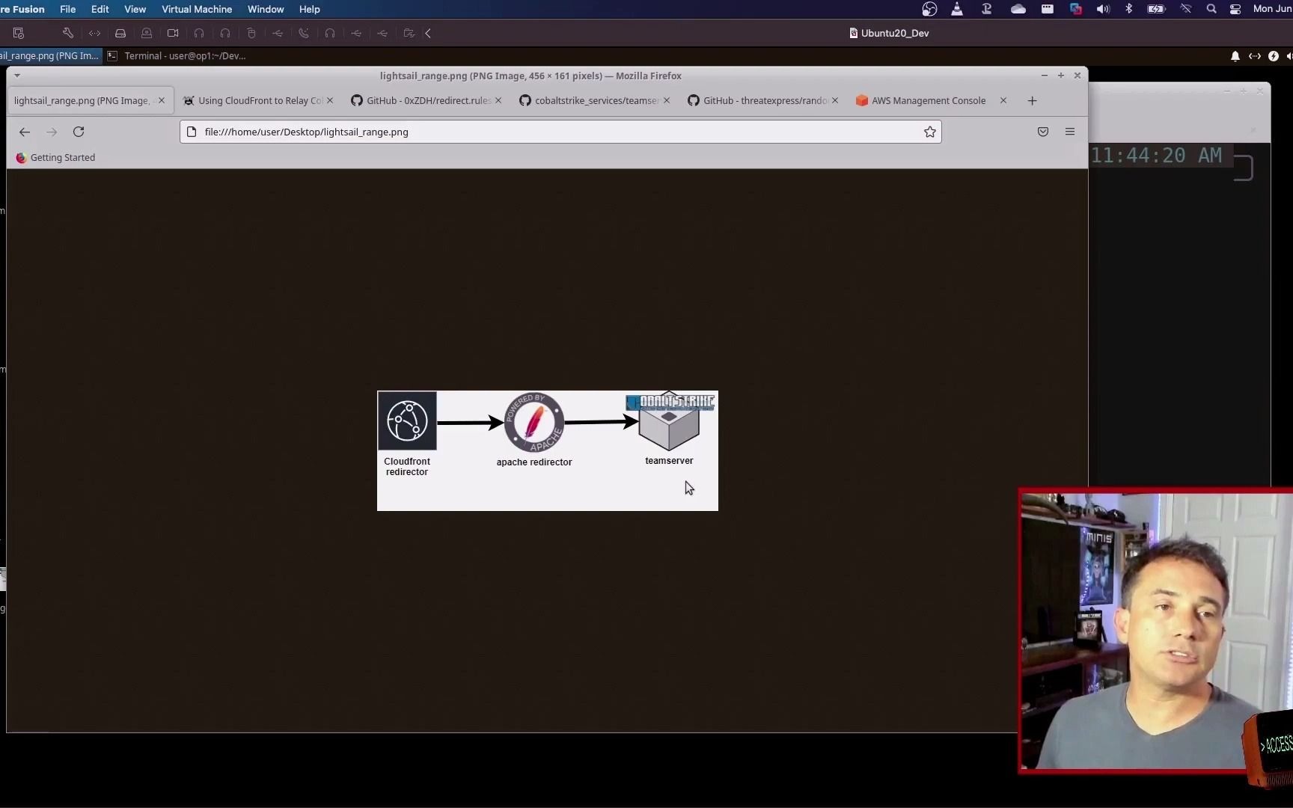Open the Virtual Machine menu
The width and height of the screenshot is (1293, 808).
(197, 9)
